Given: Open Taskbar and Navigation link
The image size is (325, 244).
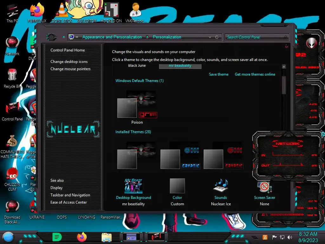Looking at the screenshot, I should [70, 195].
